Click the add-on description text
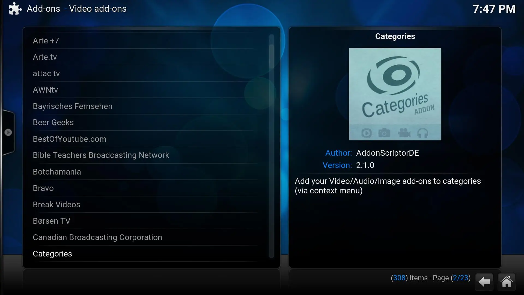 point(388,186)
